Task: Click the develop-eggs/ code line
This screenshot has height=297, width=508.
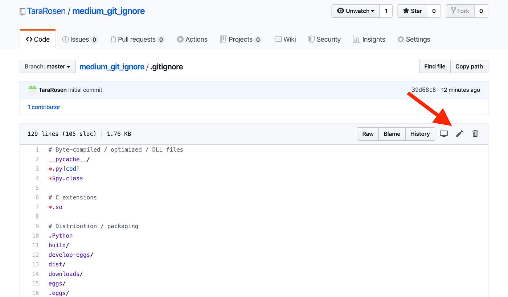Action: pos(71,255)
